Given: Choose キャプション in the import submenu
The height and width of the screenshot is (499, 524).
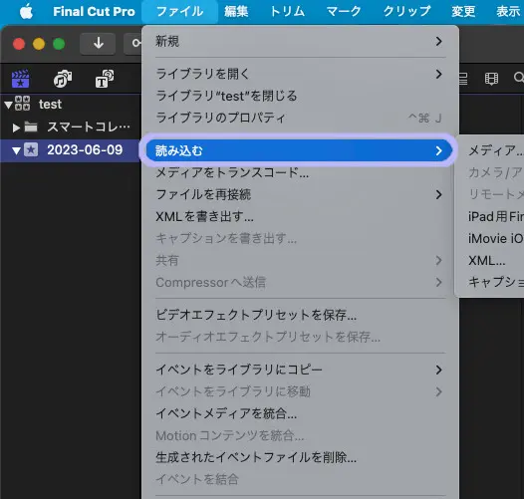Looking at the screenshot, I should 495,282.
